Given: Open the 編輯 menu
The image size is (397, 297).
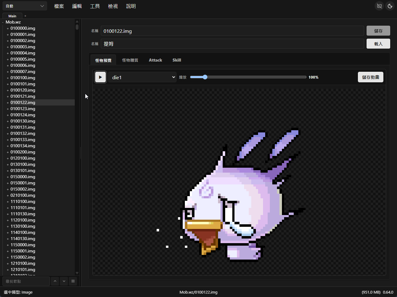Looking at the screenshot, I should 77,6.
